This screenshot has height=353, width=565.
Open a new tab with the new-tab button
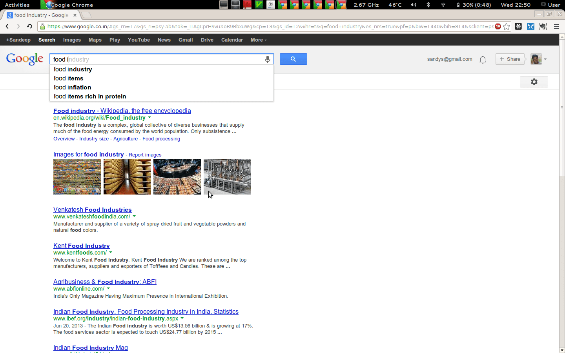(86, 15)
